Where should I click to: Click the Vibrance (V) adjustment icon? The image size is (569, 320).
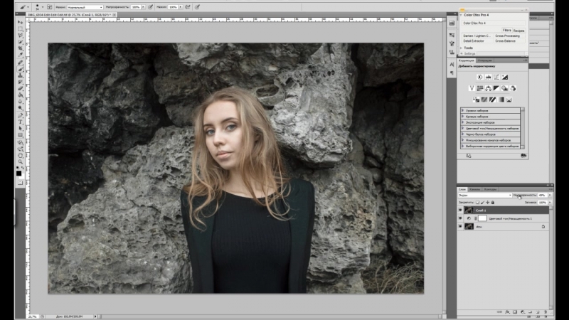pyautogui.click(x=472, y=87)
